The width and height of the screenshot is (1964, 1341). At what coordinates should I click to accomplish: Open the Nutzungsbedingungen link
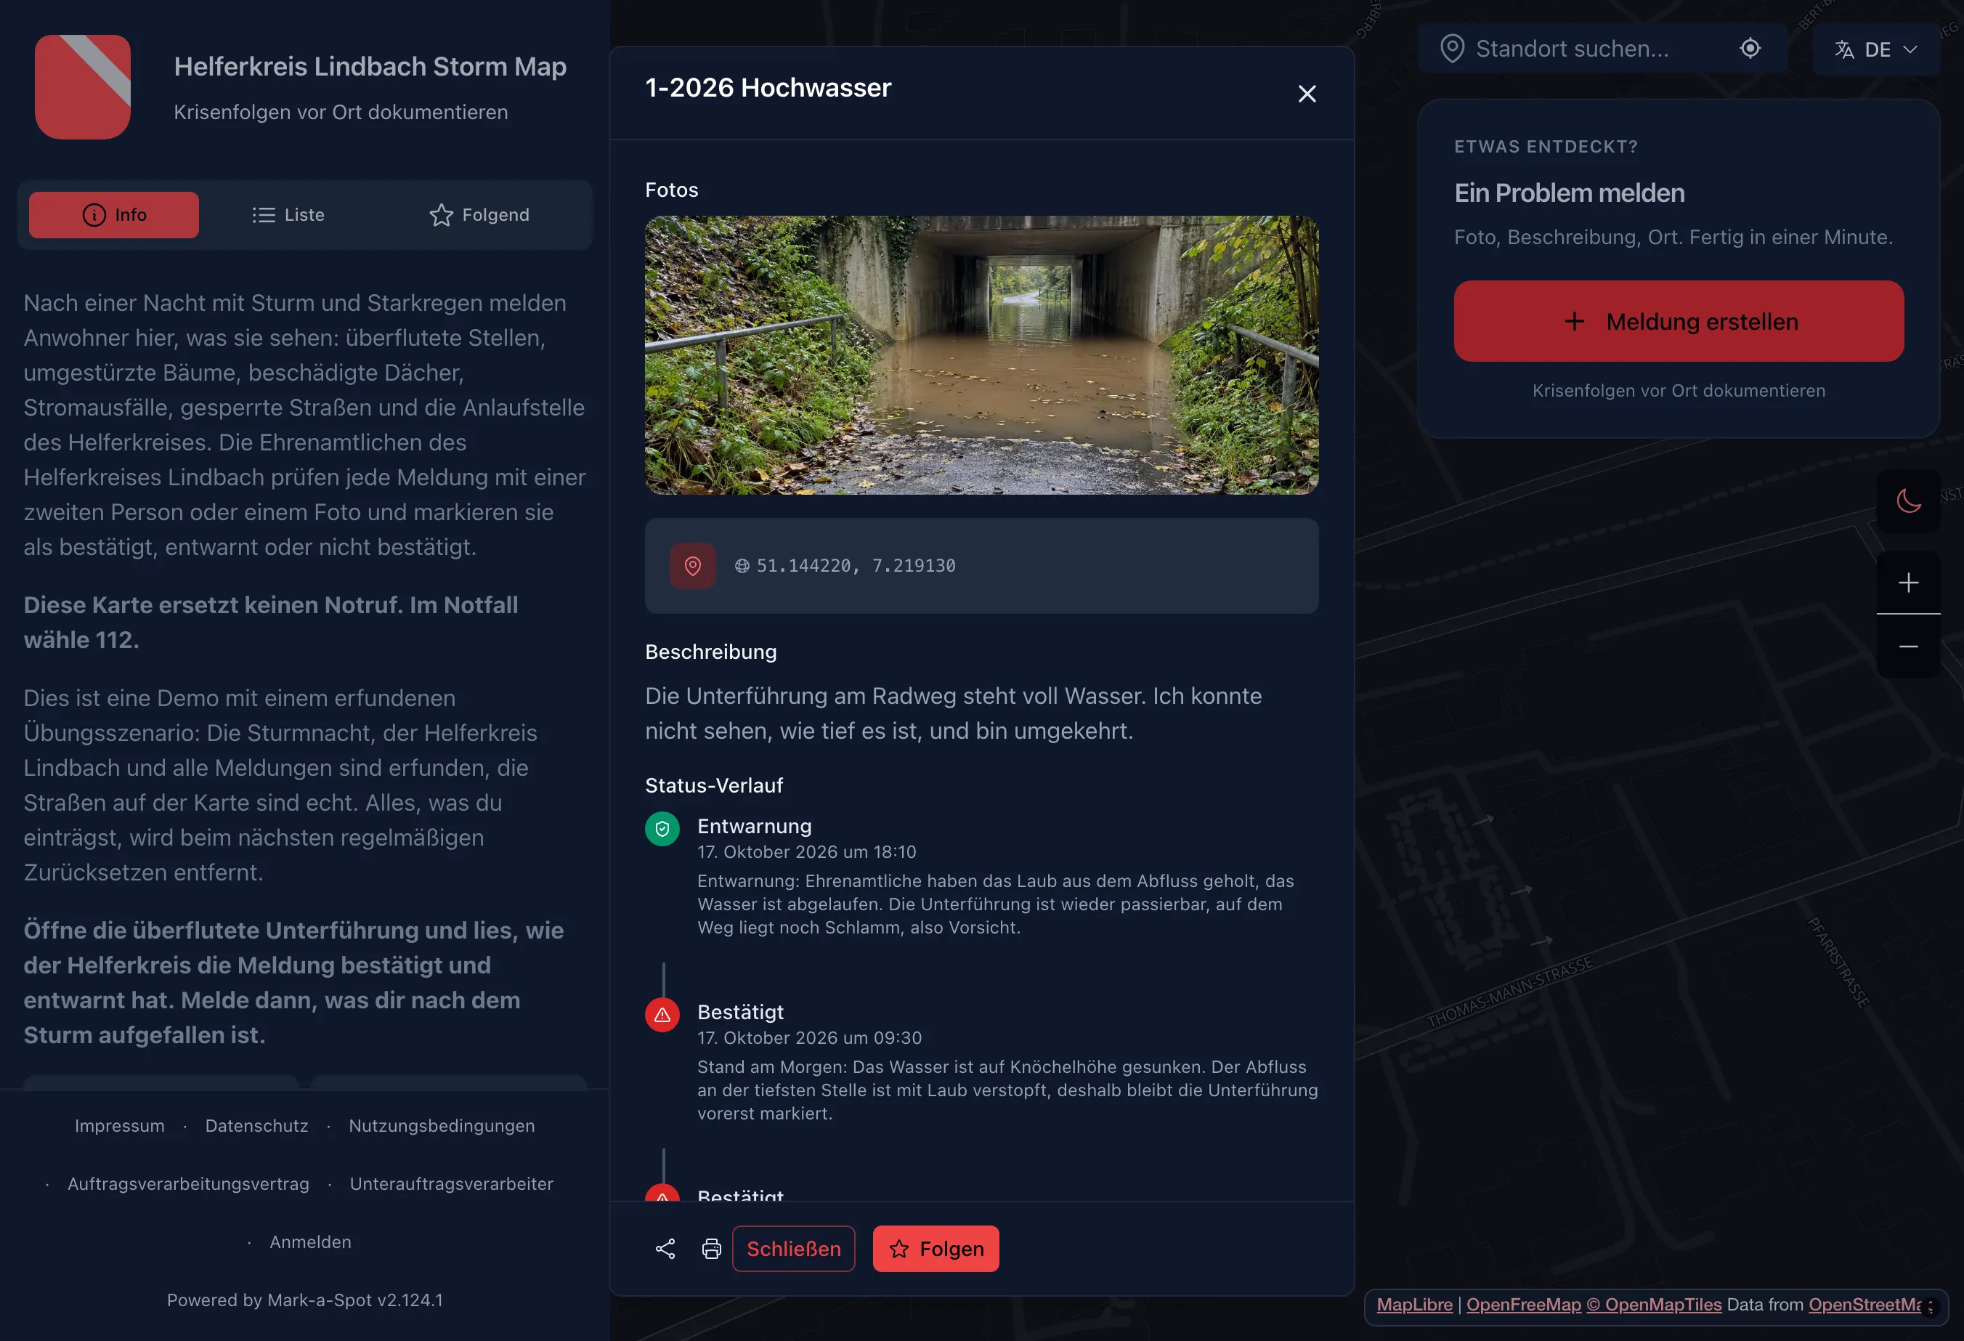pos(442,1125)
